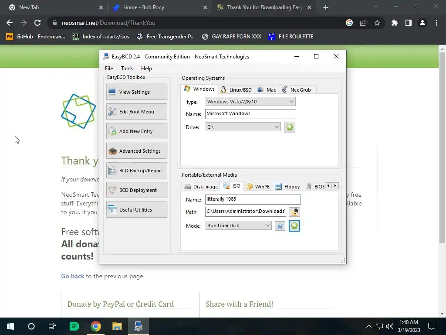Expand the Drive C:\ dropdown
Screen dimensions: 446x335
tap(243, 127)
